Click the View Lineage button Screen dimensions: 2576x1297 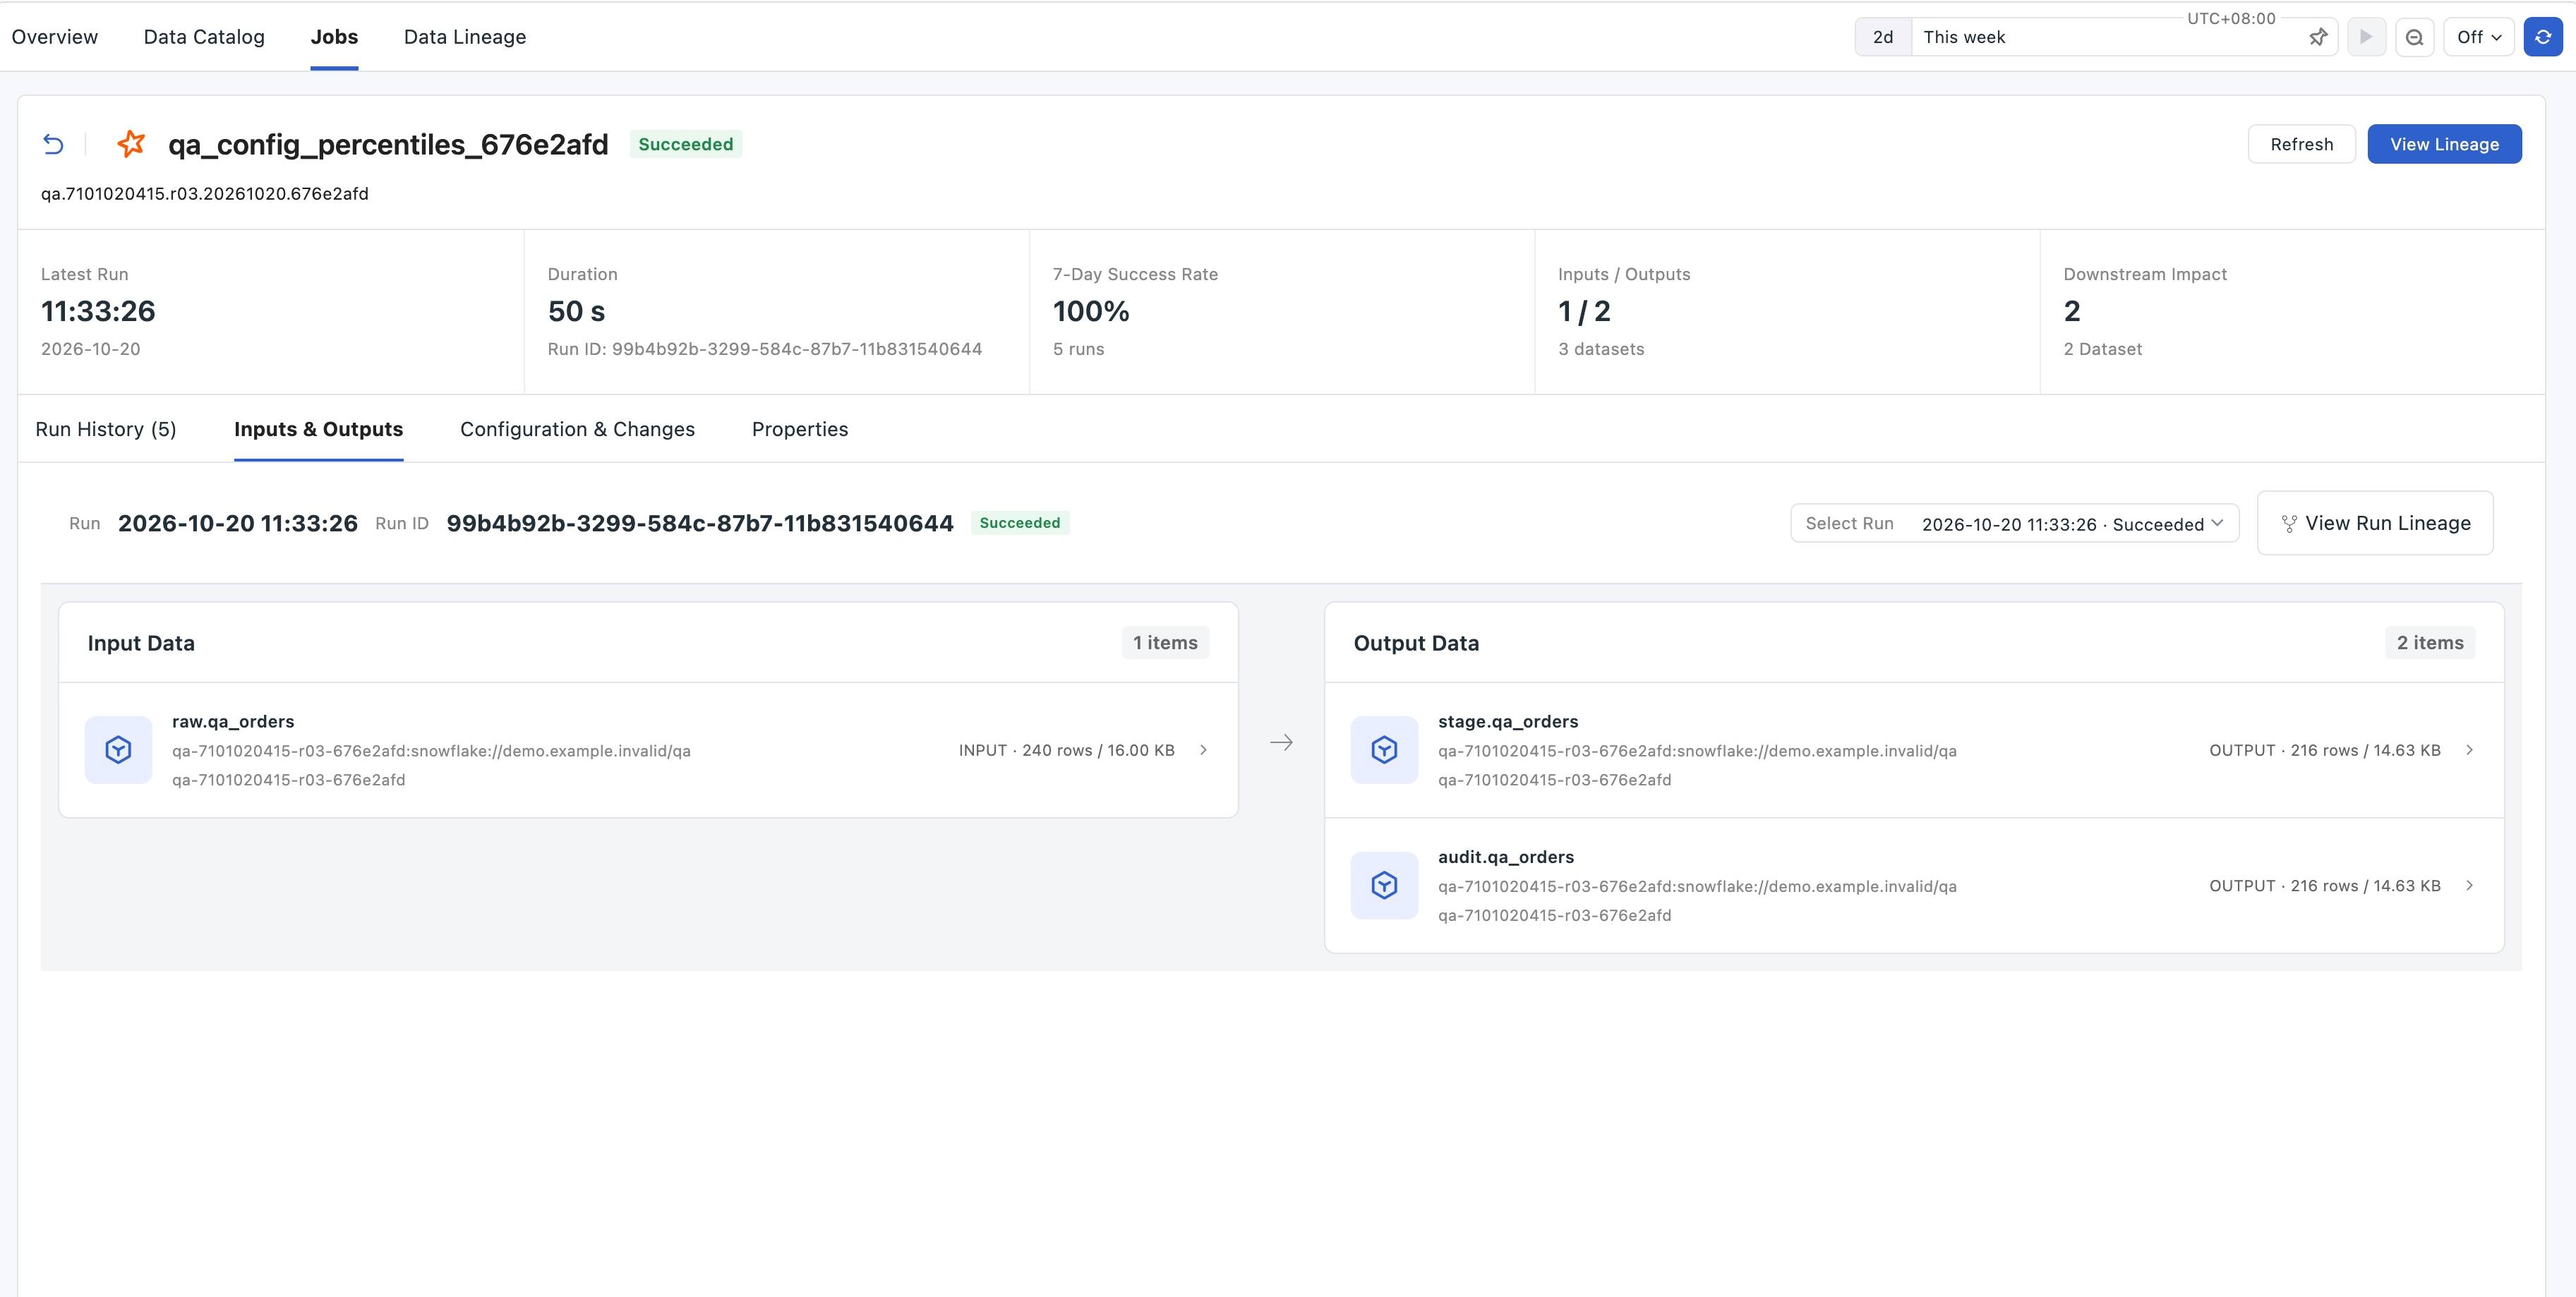pyautogui.click(x=2444, y=144)
